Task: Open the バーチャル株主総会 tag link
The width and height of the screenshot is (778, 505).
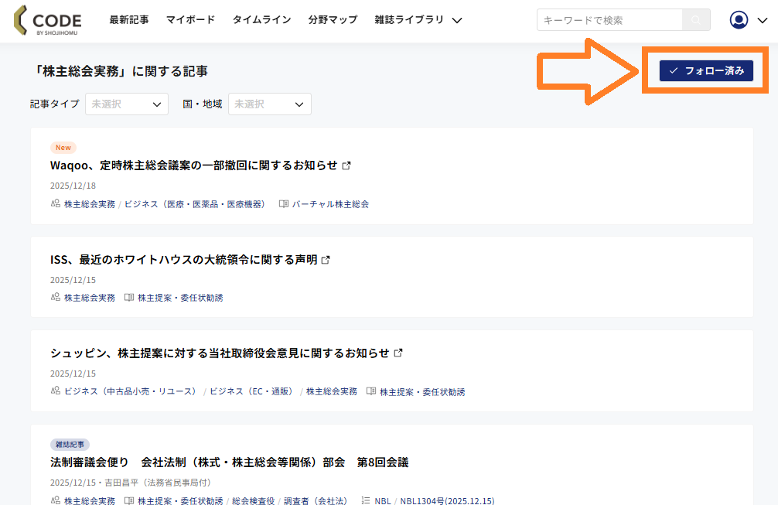Action: coord(330,204)
